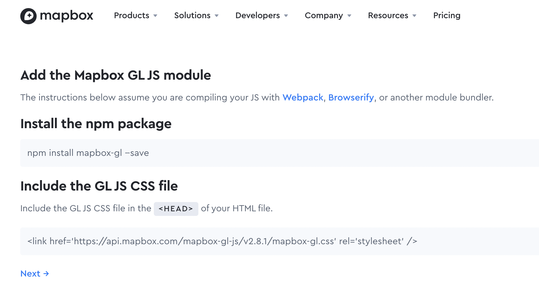Image resolution: width=539 pixels, height=295 pixels.
Task: Click the Next arrow icon
Action: [46, 274]
